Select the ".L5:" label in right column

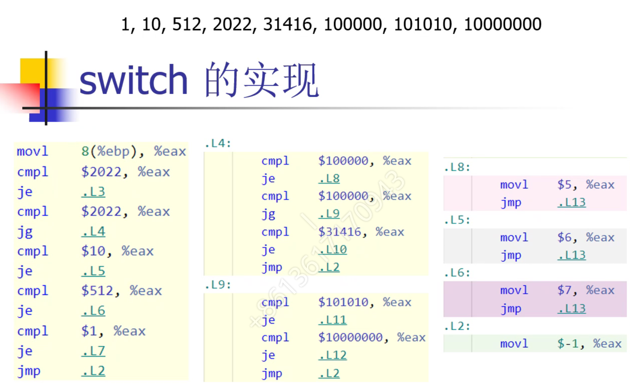pyautogui.click(x=457, y=220)
